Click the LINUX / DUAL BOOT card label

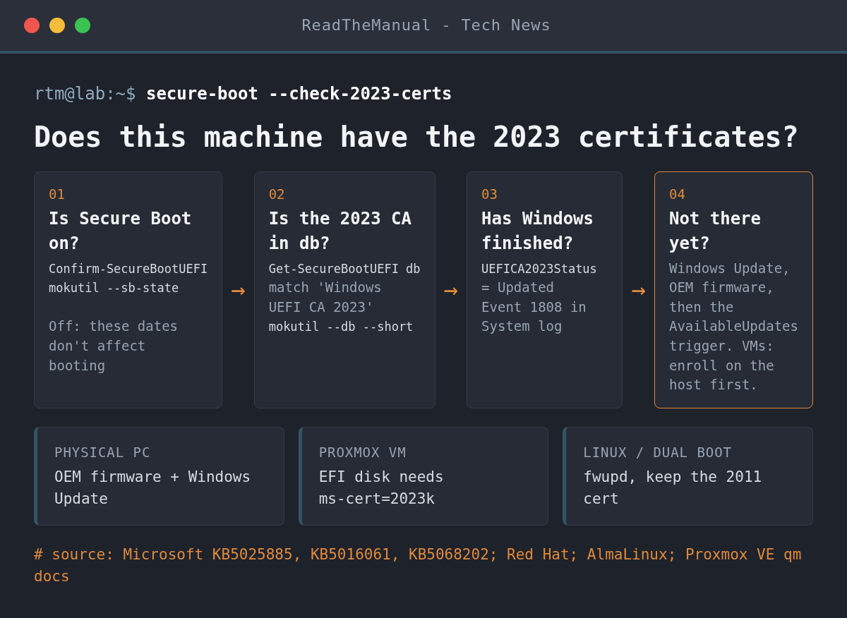coord(657,452)
